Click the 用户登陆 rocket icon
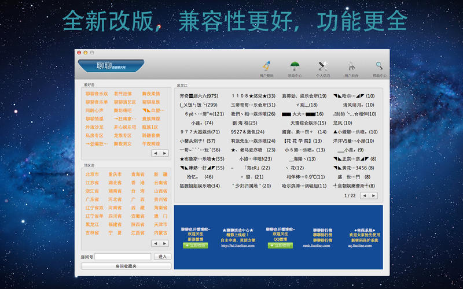The image size is (463, 289). 267,66
